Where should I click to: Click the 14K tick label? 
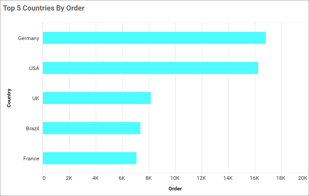228,178
